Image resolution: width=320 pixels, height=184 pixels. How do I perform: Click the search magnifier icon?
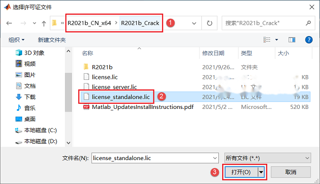click(308, 23)
